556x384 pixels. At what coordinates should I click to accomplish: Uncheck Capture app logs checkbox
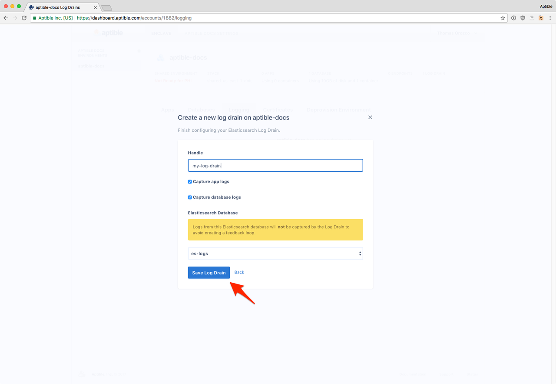coord(190,182)
